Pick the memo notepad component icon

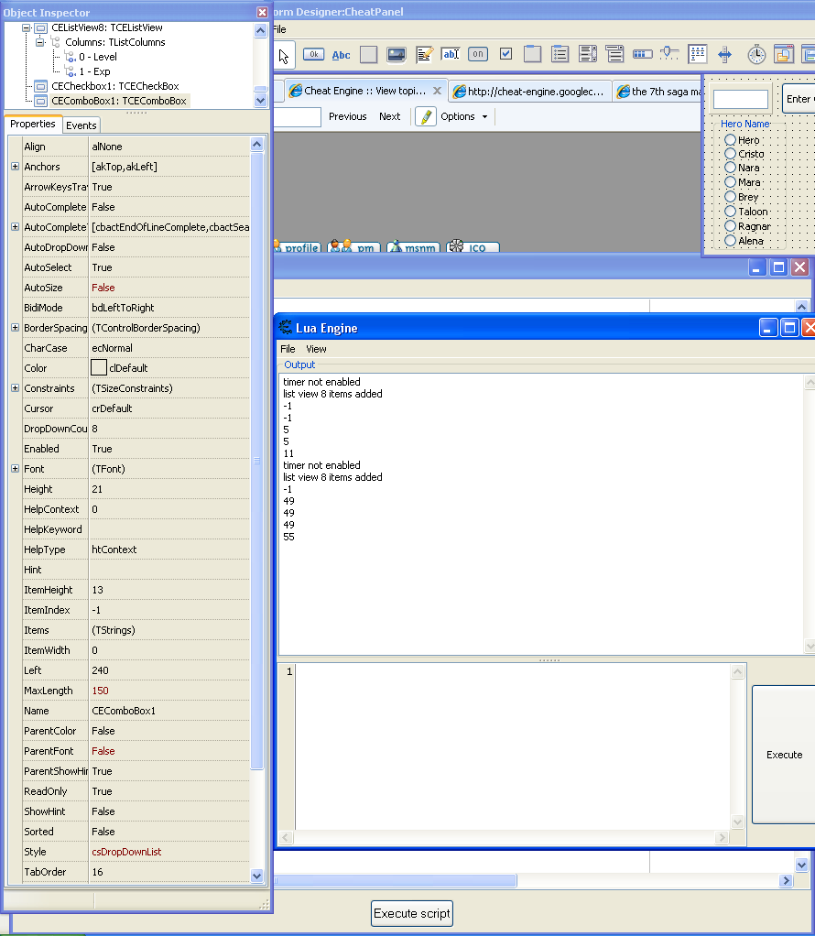(x=424, y=55)
